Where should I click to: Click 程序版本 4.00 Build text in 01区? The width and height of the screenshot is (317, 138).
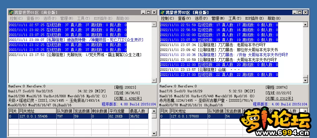pos(129,104)
